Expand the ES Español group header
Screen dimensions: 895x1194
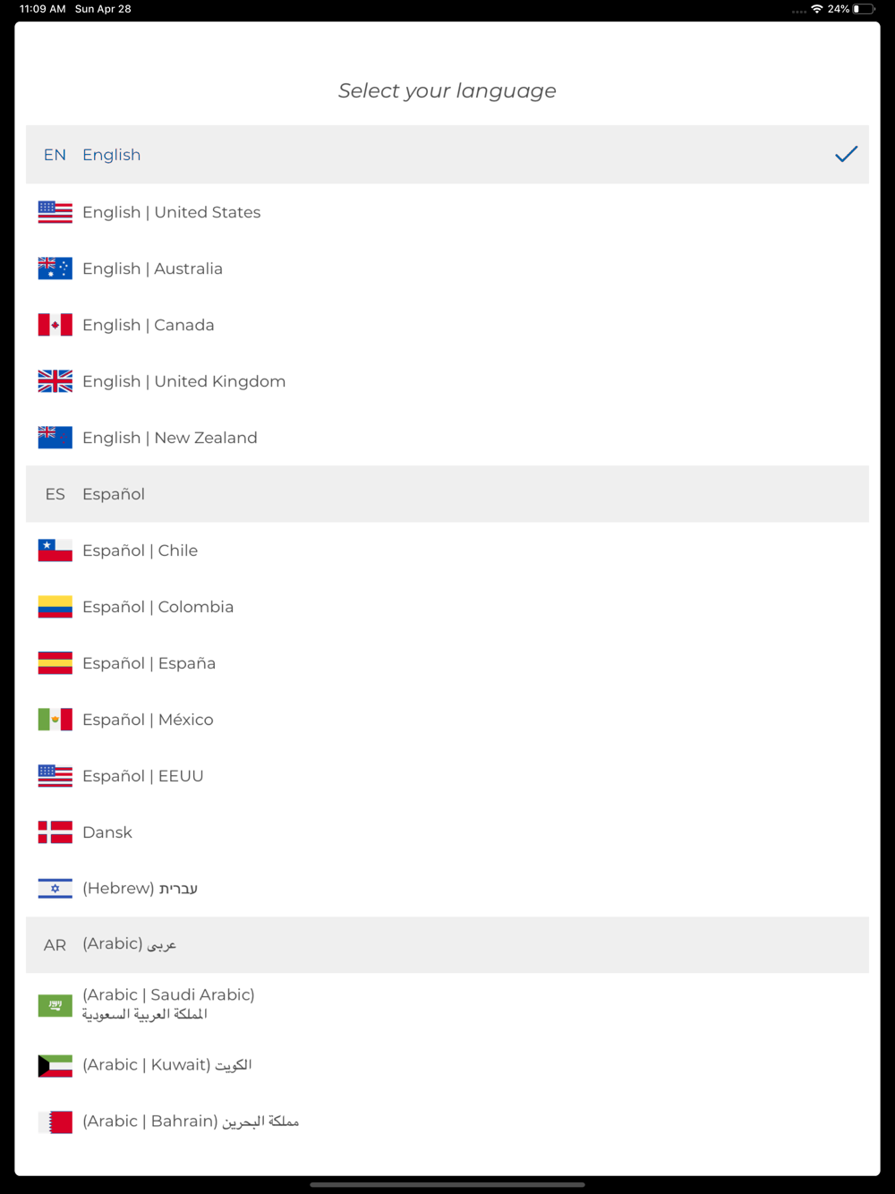(447, 494)
